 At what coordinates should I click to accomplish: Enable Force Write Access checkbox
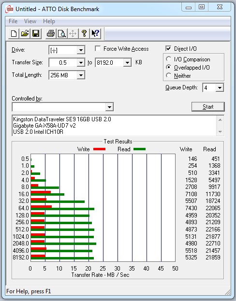(98, 49)
